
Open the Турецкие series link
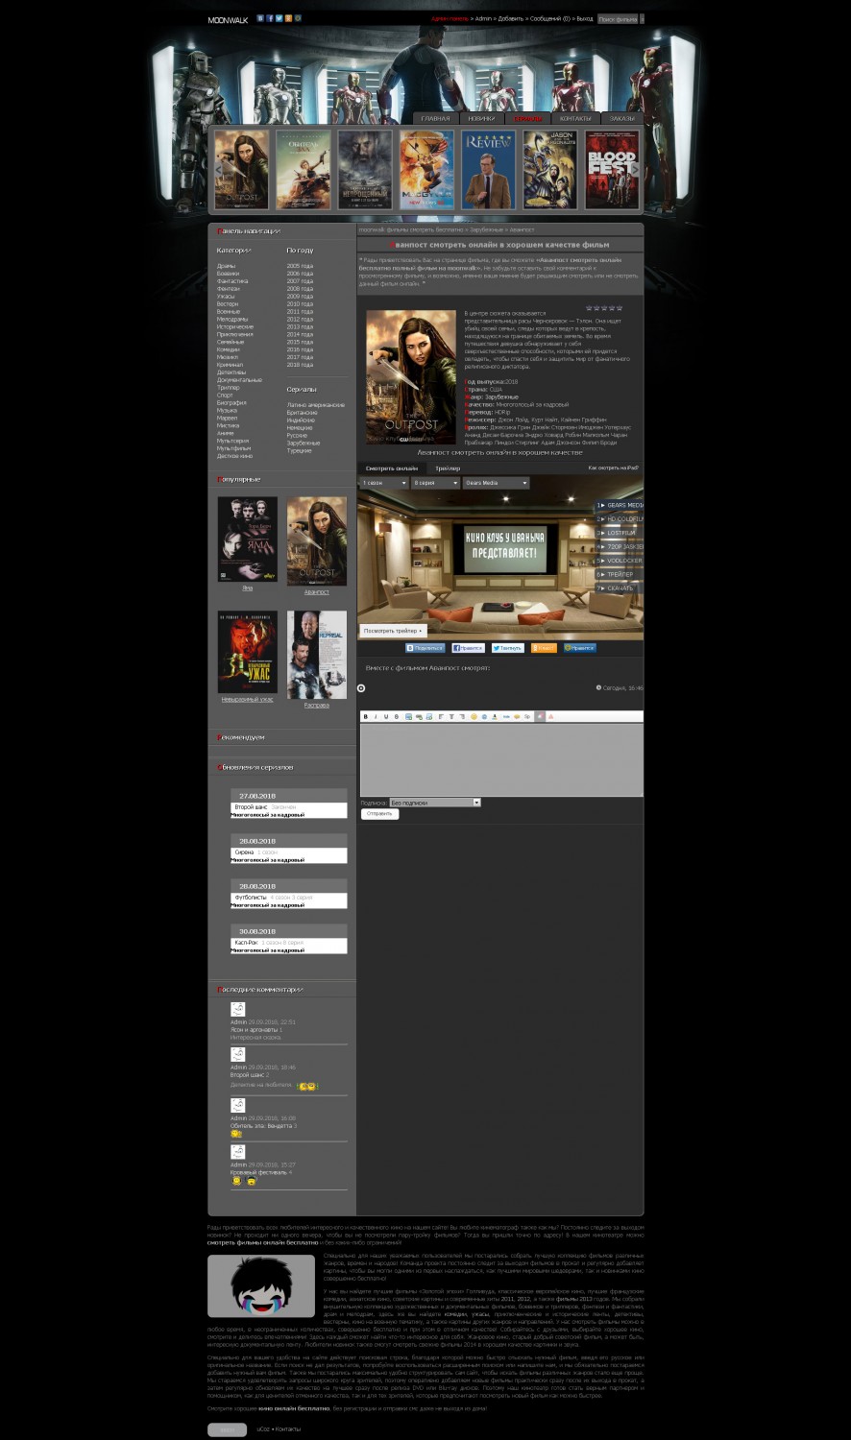[x=299, y=450]
